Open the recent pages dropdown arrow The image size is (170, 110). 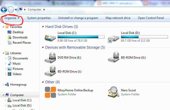coord(16,10)
